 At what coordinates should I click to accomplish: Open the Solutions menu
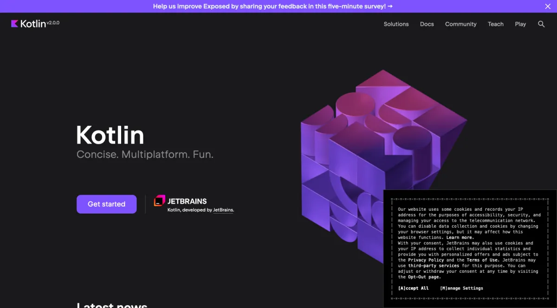point(396,24)
